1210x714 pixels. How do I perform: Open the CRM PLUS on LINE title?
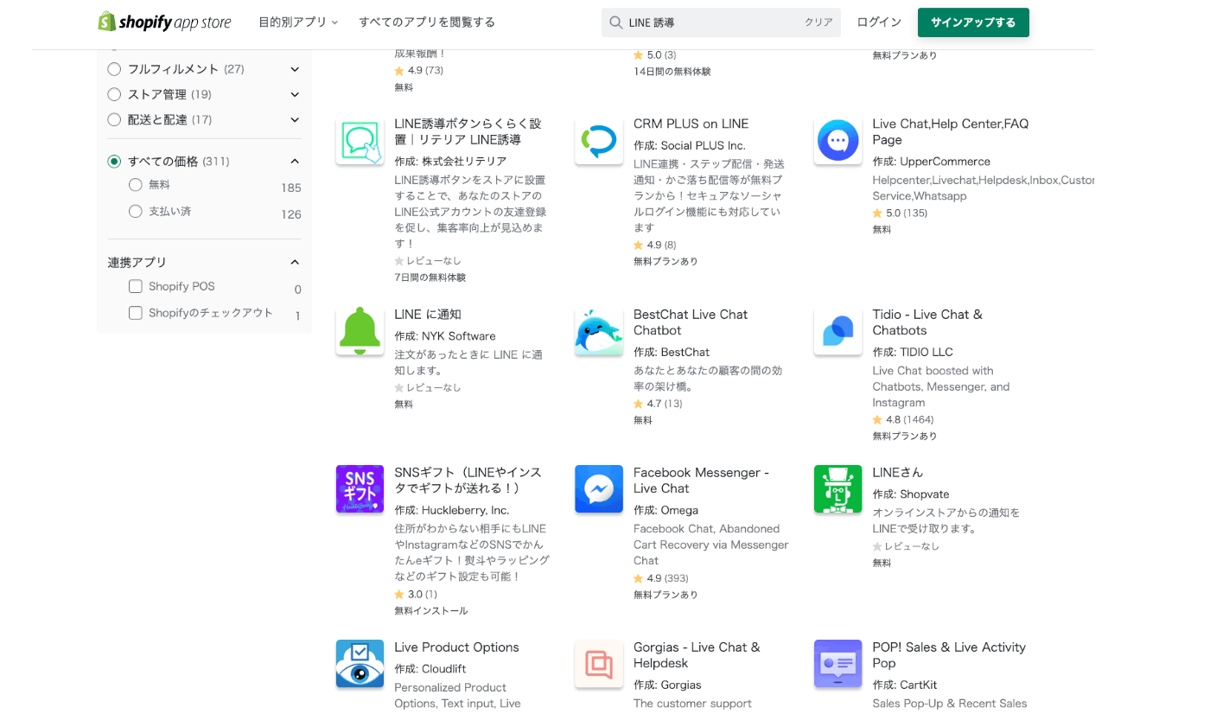(x=691, y=124)
